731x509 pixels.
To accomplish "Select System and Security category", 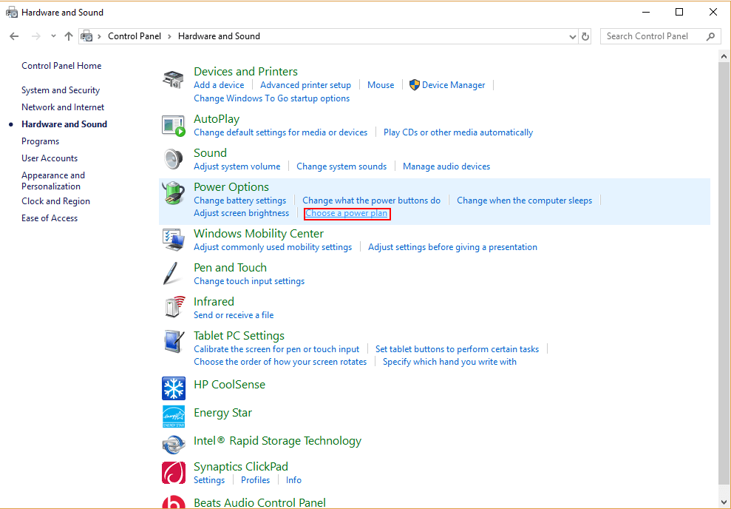I will (61, 90).
